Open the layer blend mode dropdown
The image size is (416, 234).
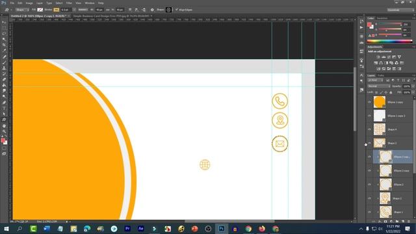378,86
